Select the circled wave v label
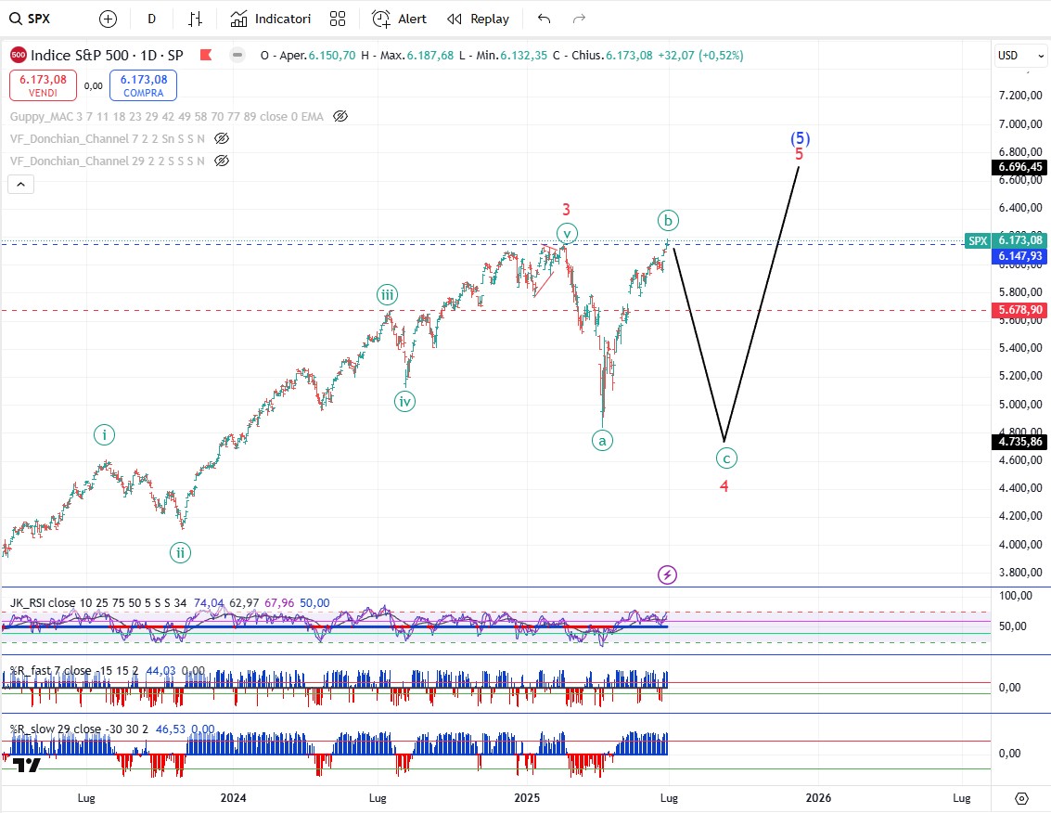 pyautogui.click(x=567, y=234)
